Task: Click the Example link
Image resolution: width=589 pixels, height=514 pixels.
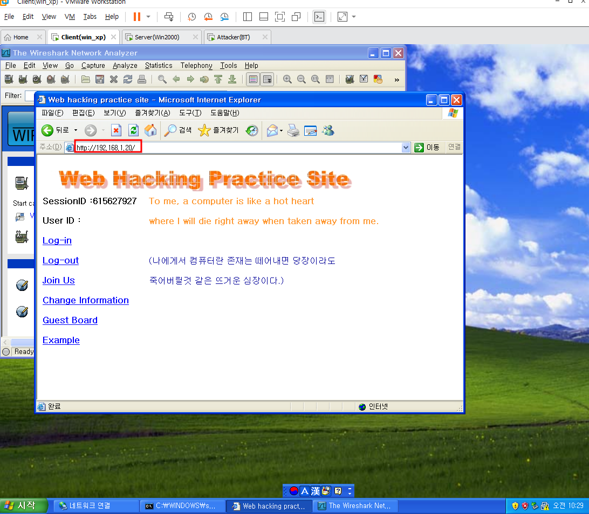Action: (x=61, y=340)
